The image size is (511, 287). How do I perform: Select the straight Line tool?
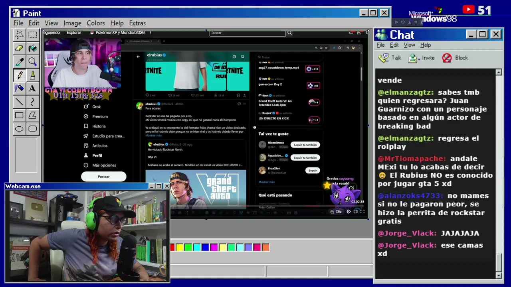[19, 102]
